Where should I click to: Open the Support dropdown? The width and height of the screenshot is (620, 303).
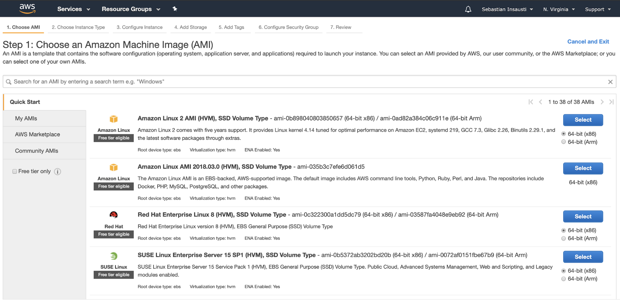598,9
